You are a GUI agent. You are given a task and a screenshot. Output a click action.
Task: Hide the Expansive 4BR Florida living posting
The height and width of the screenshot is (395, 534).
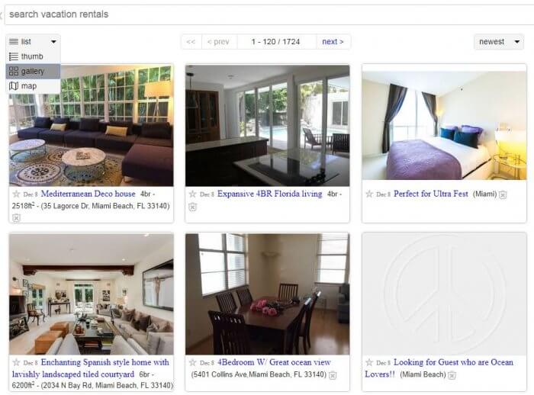pyautogui.click(x=192, y=207)
